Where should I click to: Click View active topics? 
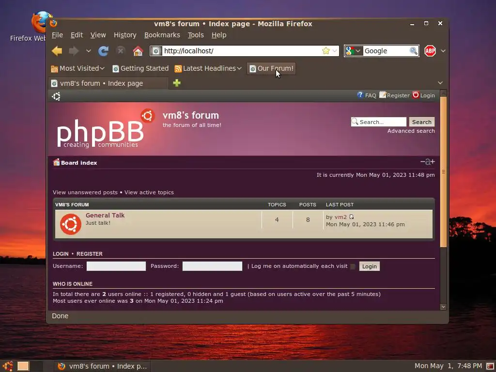[149, 192]
